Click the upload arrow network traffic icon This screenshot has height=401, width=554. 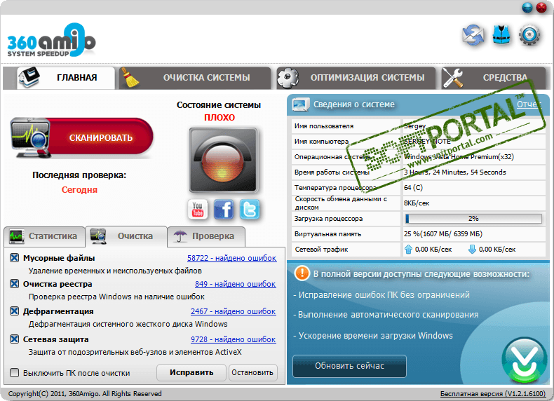pos(408,250)
